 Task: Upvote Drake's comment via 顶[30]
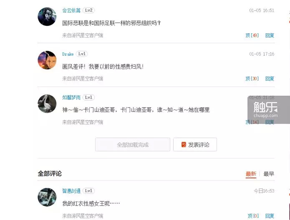click(x=252, y=79)
